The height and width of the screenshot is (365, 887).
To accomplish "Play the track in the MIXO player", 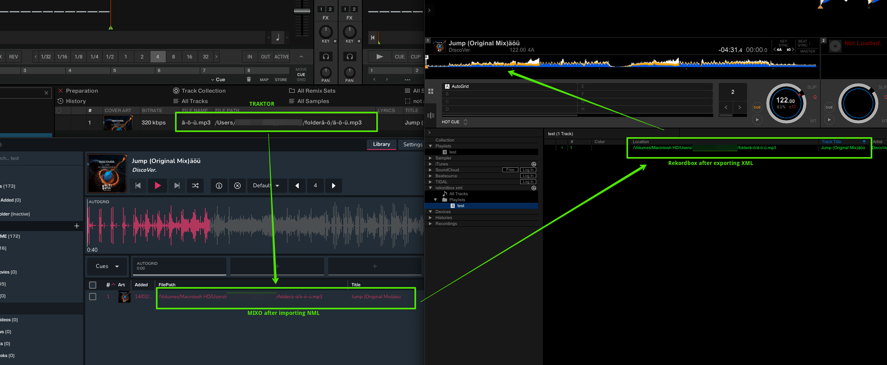I will [x=158, y=185].
